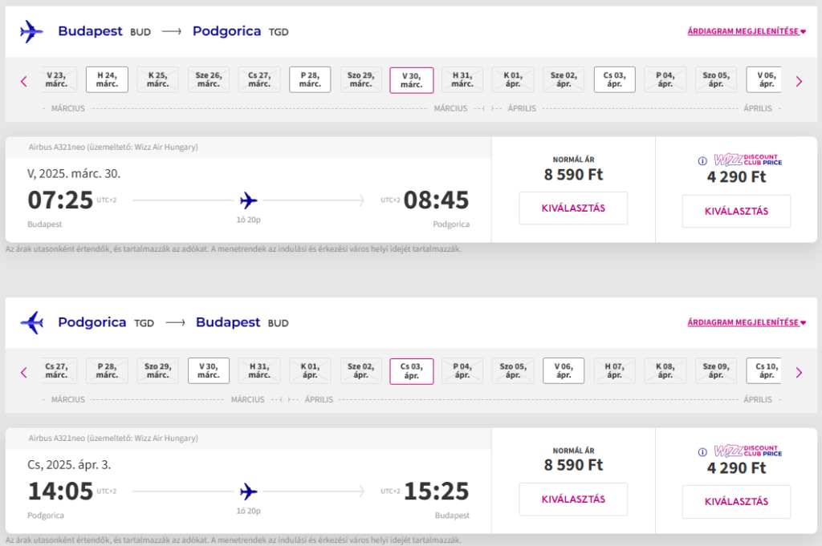Show later return dates with right arrow

coord(799,372)
